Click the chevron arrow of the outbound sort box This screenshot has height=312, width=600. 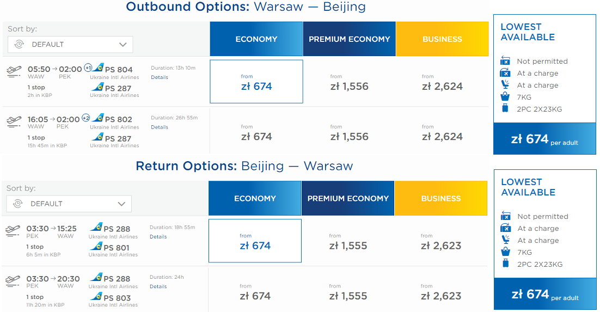pos(123,45)
